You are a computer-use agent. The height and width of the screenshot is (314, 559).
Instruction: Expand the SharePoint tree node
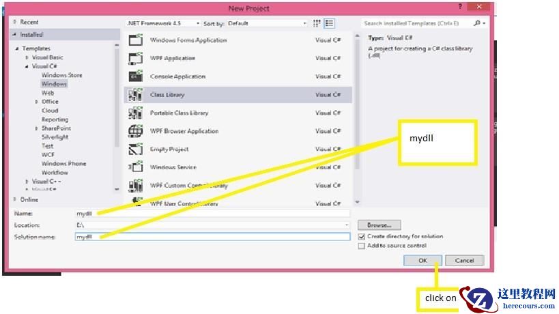[36, 128]
